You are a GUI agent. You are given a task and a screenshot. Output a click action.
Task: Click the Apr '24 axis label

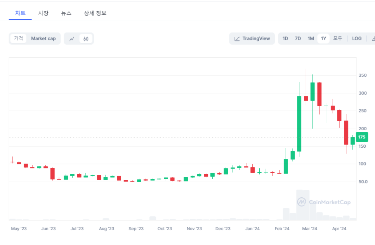coord(339,228)
